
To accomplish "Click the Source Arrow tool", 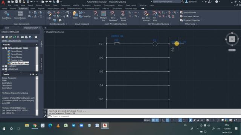I will click(x=123, y=16).
